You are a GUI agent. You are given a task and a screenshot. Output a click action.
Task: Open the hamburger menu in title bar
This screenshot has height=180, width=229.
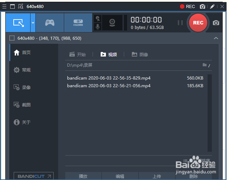click(x=4, y=7)
